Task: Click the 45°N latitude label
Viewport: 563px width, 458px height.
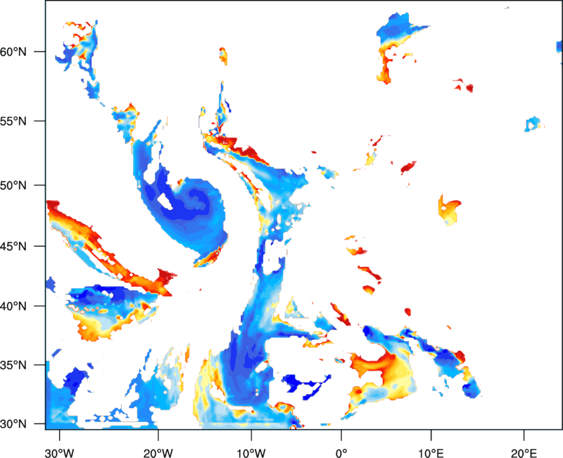Action: pos(13,247)
